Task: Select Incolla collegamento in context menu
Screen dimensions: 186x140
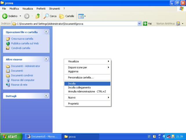Action: 87,87
